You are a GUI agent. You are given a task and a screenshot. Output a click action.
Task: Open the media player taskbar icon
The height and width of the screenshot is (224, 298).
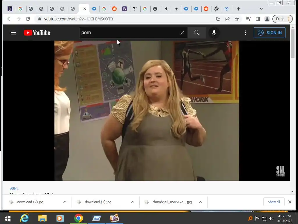60,218
